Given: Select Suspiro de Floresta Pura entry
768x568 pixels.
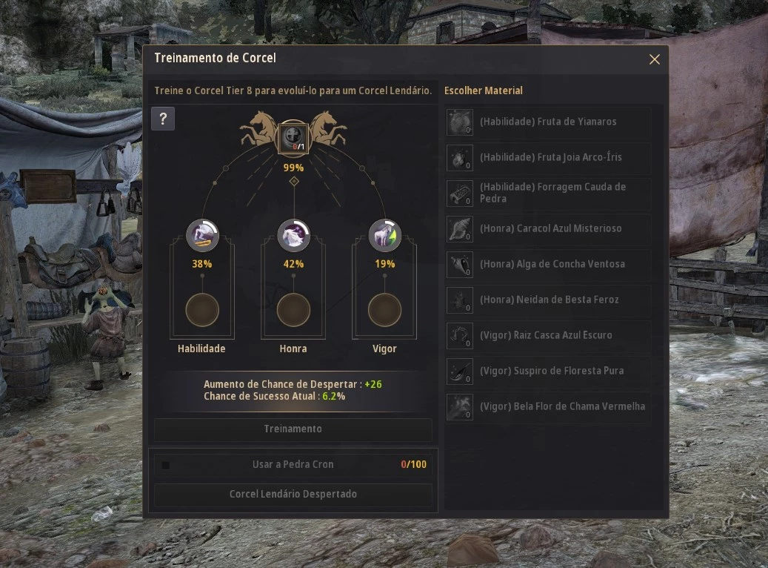Looking at the screenshot, I should coord(549,371).
